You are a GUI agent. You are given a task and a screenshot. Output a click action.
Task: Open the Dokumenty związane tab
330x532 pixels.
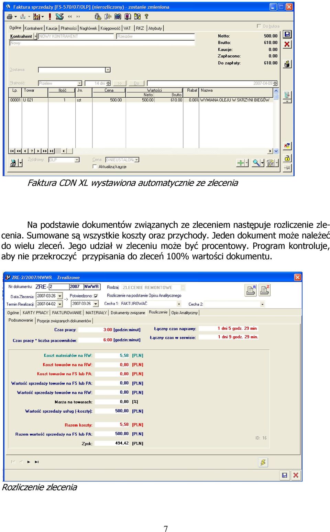(x=128, y=313)
